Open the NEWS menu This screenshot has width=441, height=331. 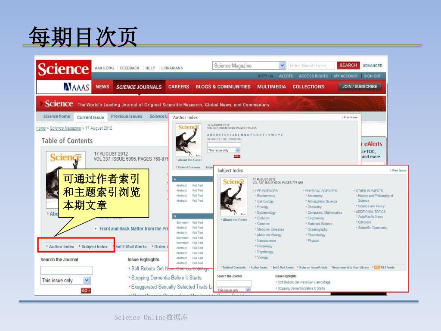coord(102,87)
